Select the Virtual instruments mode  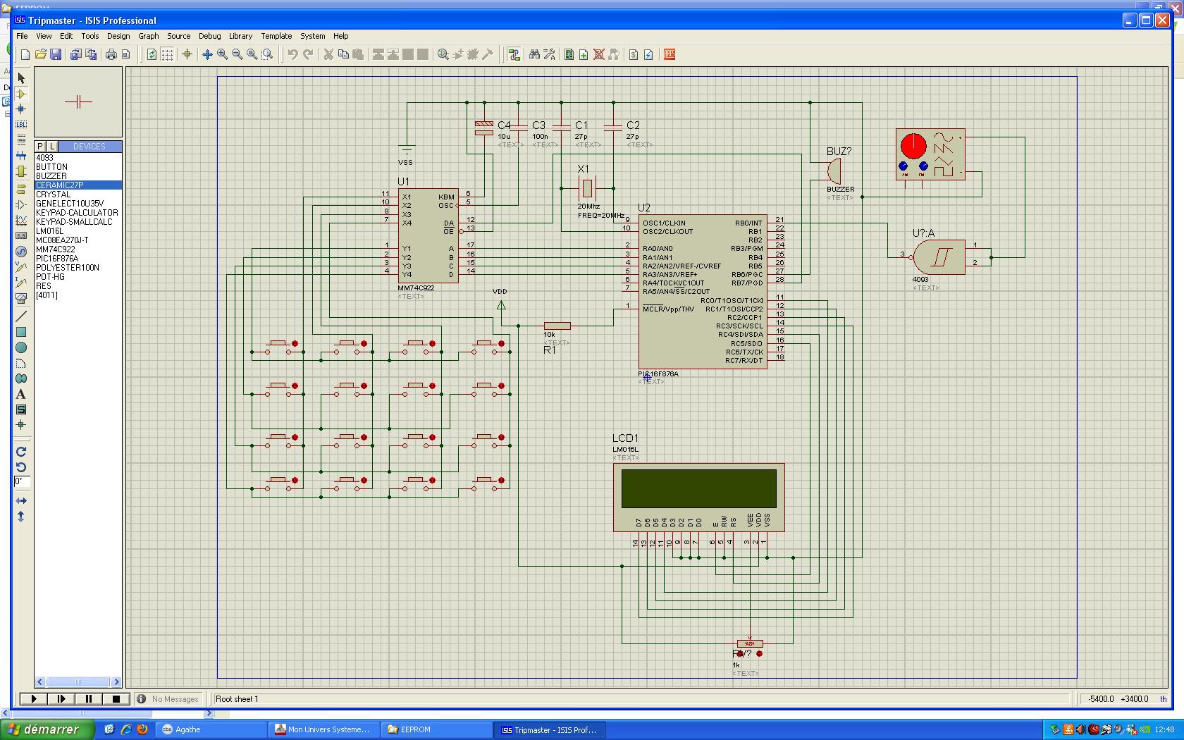pos(21,298)
